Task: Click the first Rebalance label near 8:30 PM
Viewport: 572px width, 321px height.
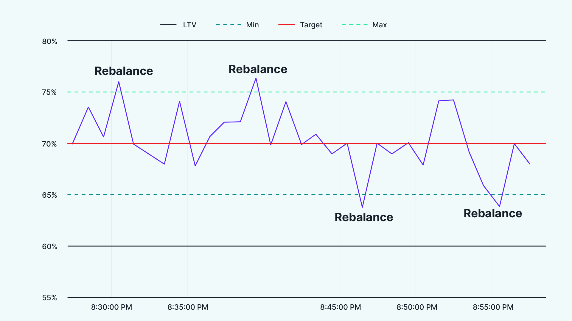Action: tap(124, 71)
